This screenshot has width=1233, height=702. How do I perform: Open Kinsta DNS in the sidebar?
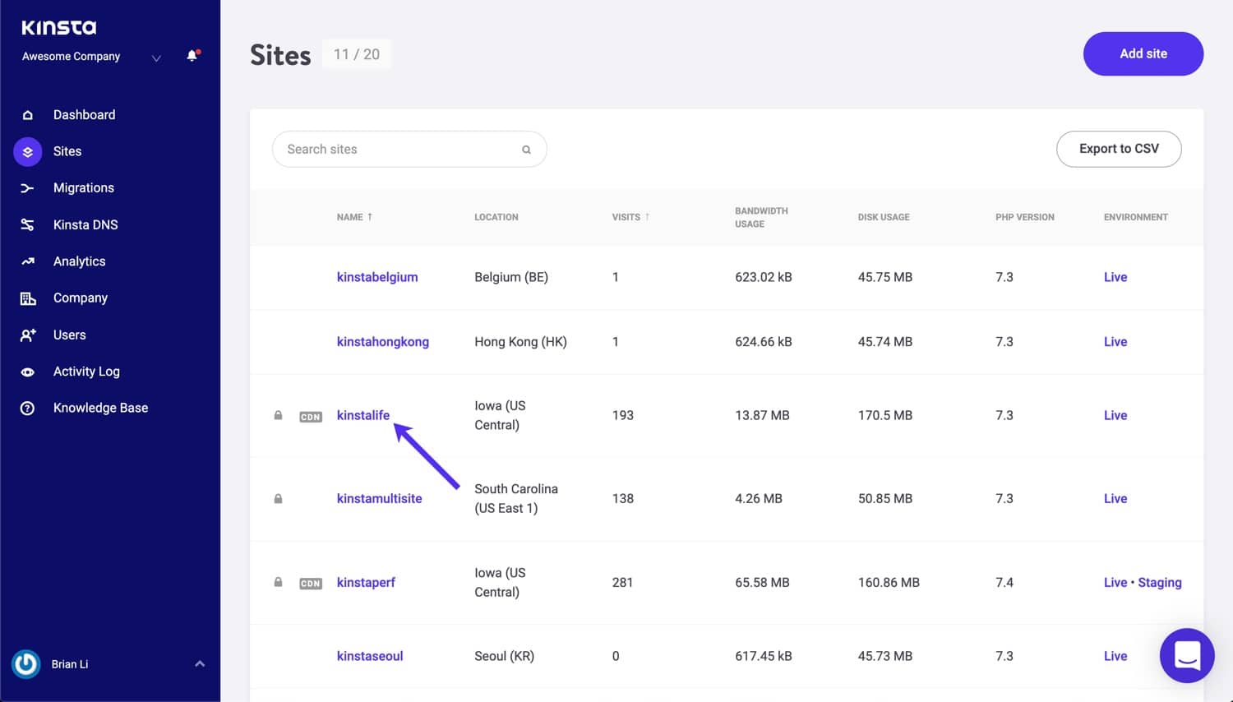point(85,224)
